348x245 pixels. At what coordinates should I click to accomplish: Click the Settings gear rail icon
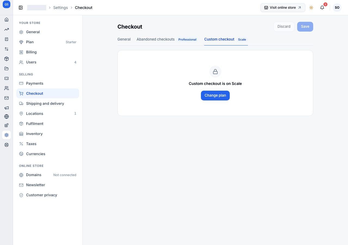coord(7,135)
